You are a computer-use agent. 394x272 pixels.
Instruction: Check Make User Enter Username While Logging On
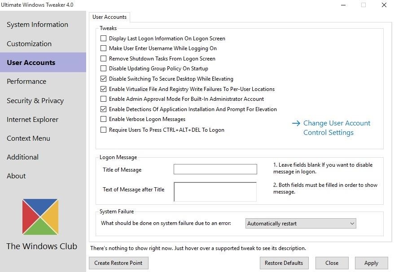103,48
